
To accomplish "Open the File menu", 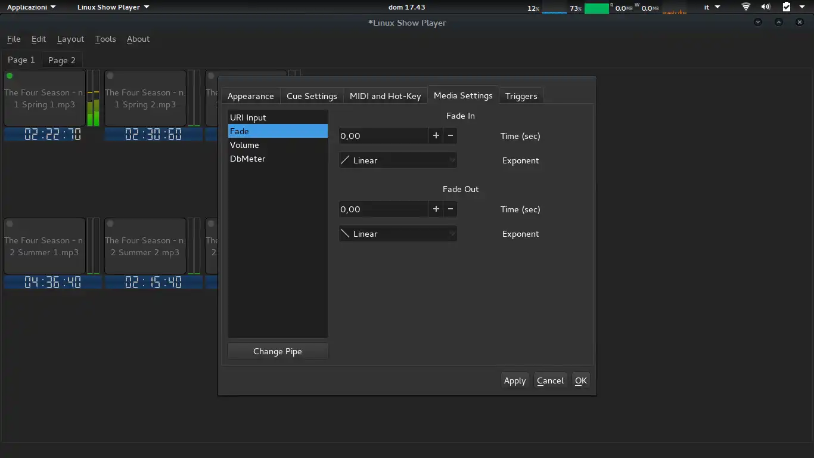I will tap(14, 39).
